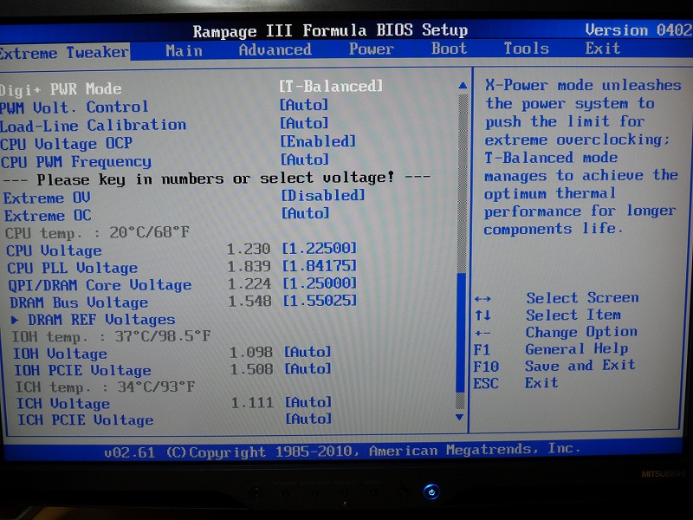Open the Advanced menu tab

[x=275, y=49]
